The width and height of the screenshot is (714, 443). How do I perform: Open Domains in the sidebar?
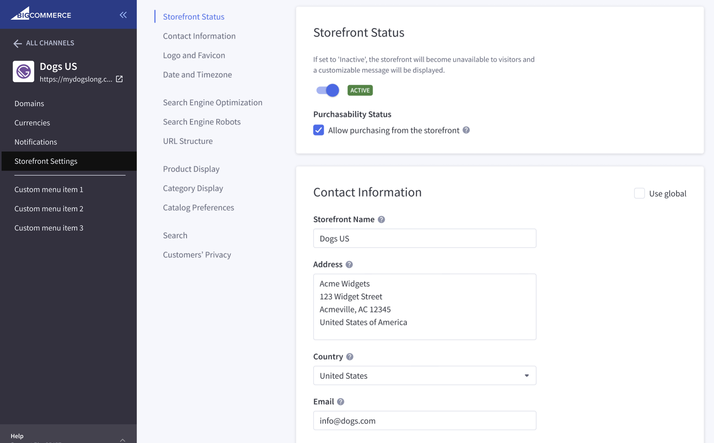(29, 103)
